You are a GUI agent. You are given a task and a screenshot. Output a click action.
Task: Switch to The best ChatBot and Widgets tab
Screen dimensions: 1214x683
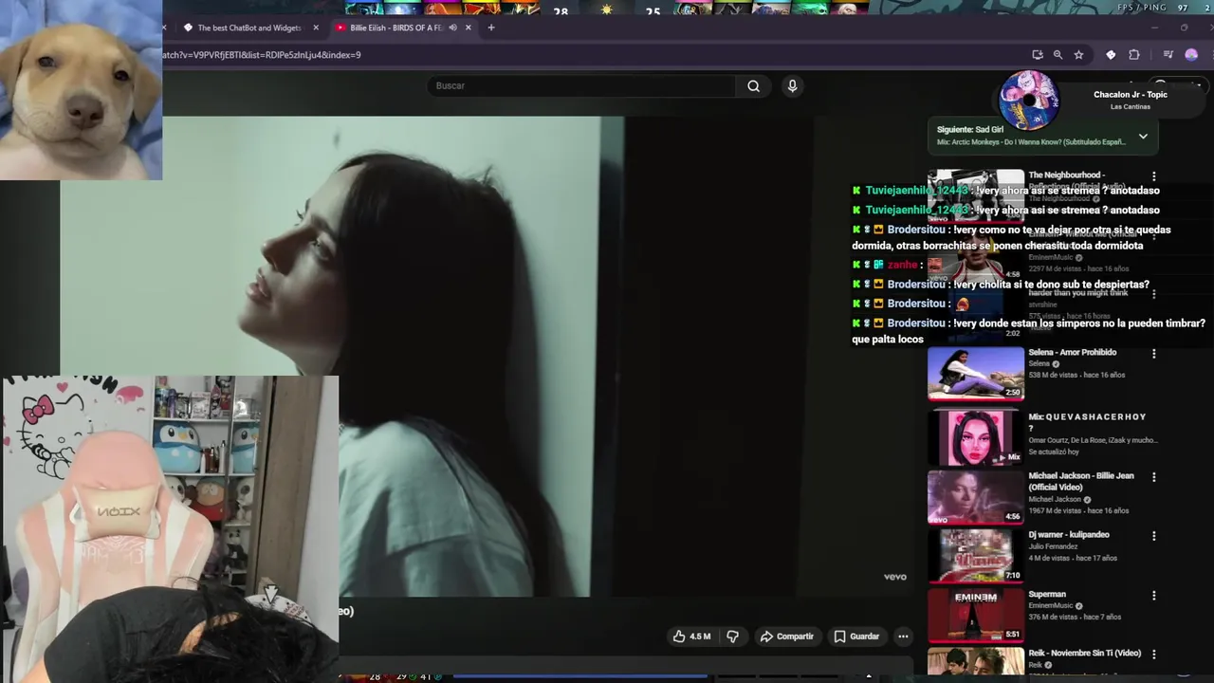248,28
